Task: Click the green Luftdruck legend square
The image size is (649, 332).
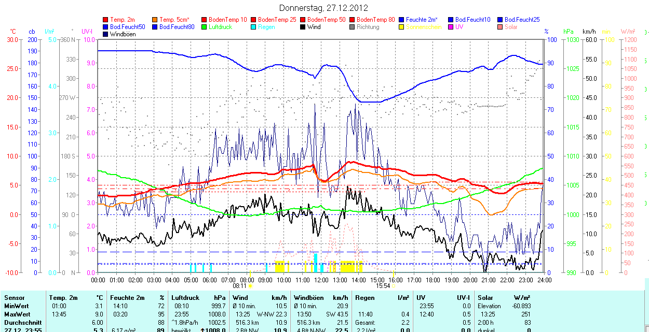Action: pyautogui.click(x=205, y=27)
